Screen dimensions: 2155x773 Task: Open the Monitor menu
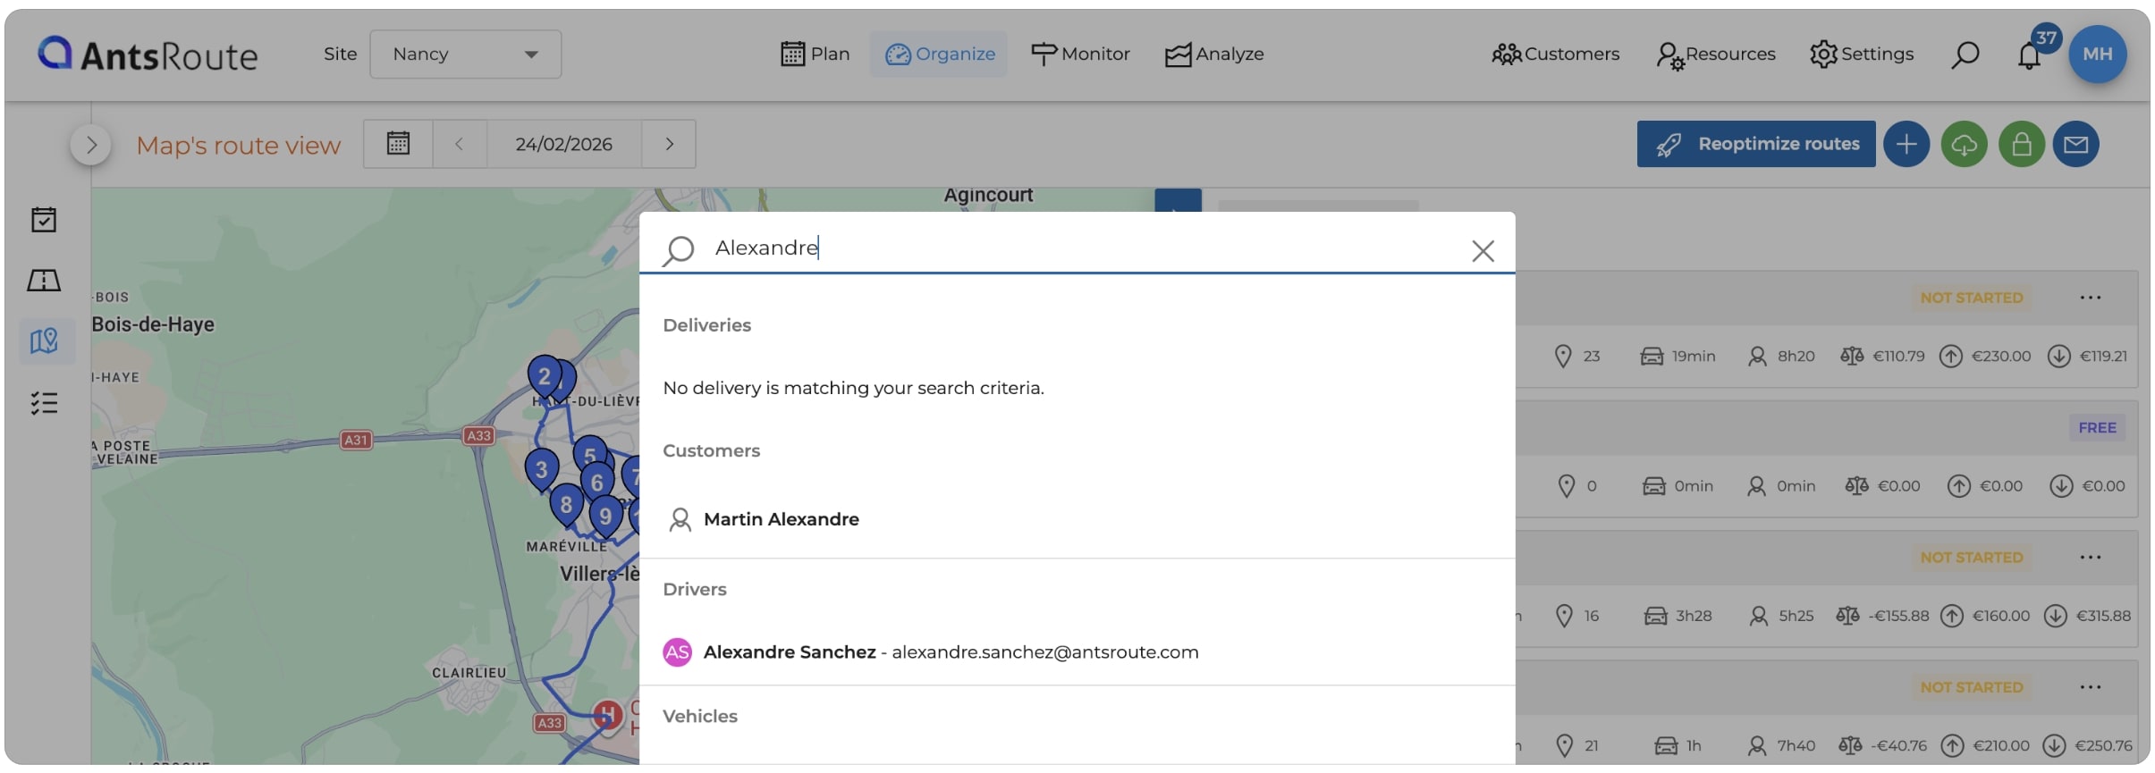pyautogui.click(x=1080, y=54)
